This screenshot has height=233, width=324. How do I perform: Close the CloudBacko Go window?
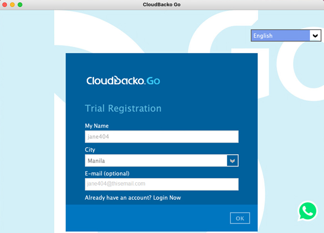[5, 5]
